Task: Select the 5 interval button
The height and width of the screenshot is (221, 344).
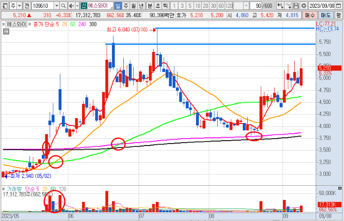Action: click(x=190, y=5)
